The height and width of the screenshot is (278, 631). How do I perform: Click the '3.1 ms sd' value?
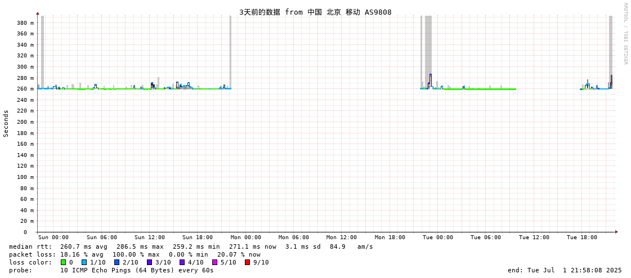pos(303,246)
